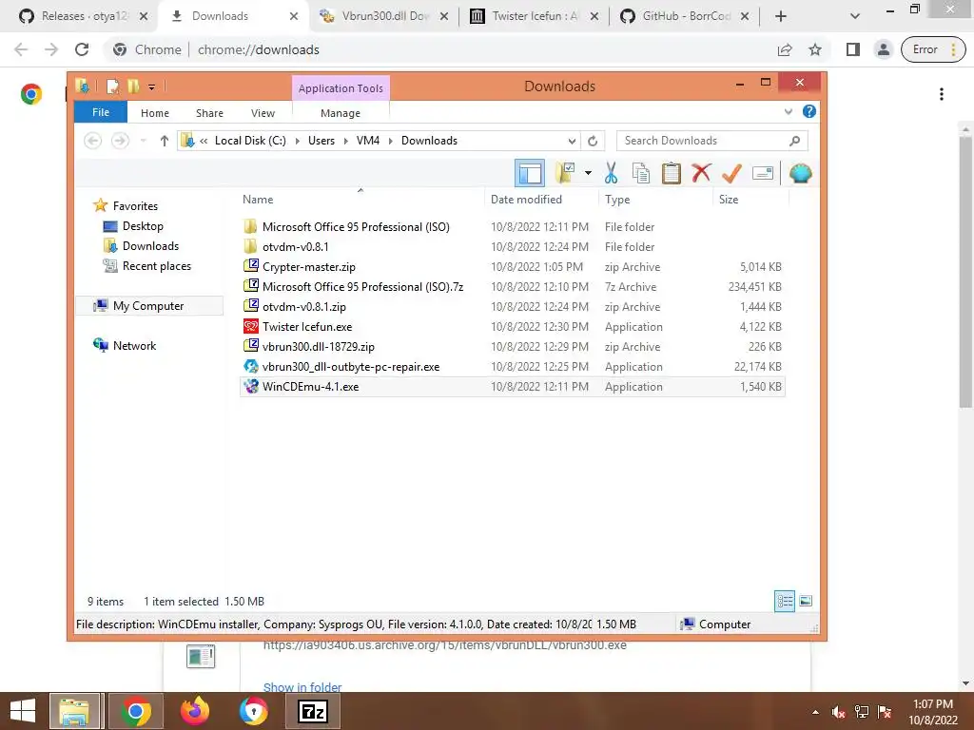This screenshot has width=974, height=730.
Task: Switch to the Vbrun300.dll Chrome tab
Action: [385, 16]
